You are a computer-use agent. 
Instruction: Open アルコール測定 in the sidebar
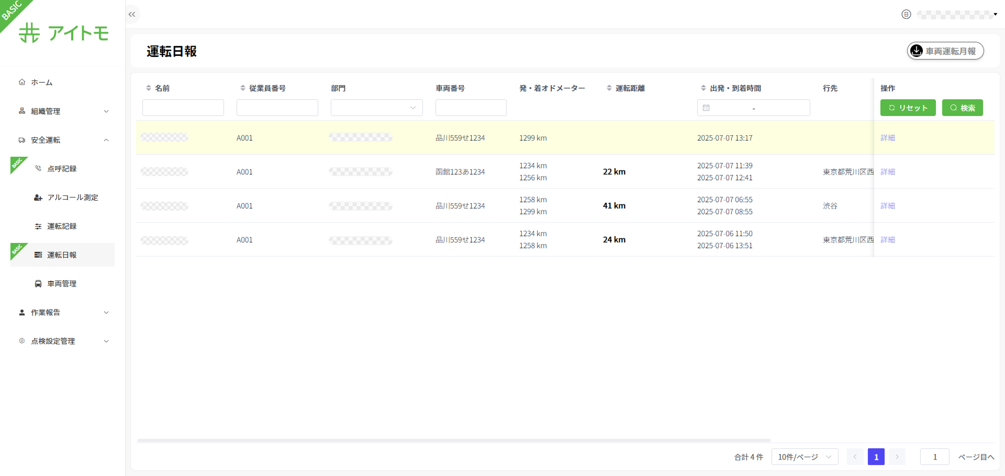72,198
